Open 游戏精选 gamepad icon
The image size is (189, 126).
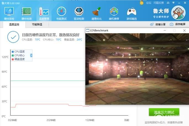click(x=132, y=13)
